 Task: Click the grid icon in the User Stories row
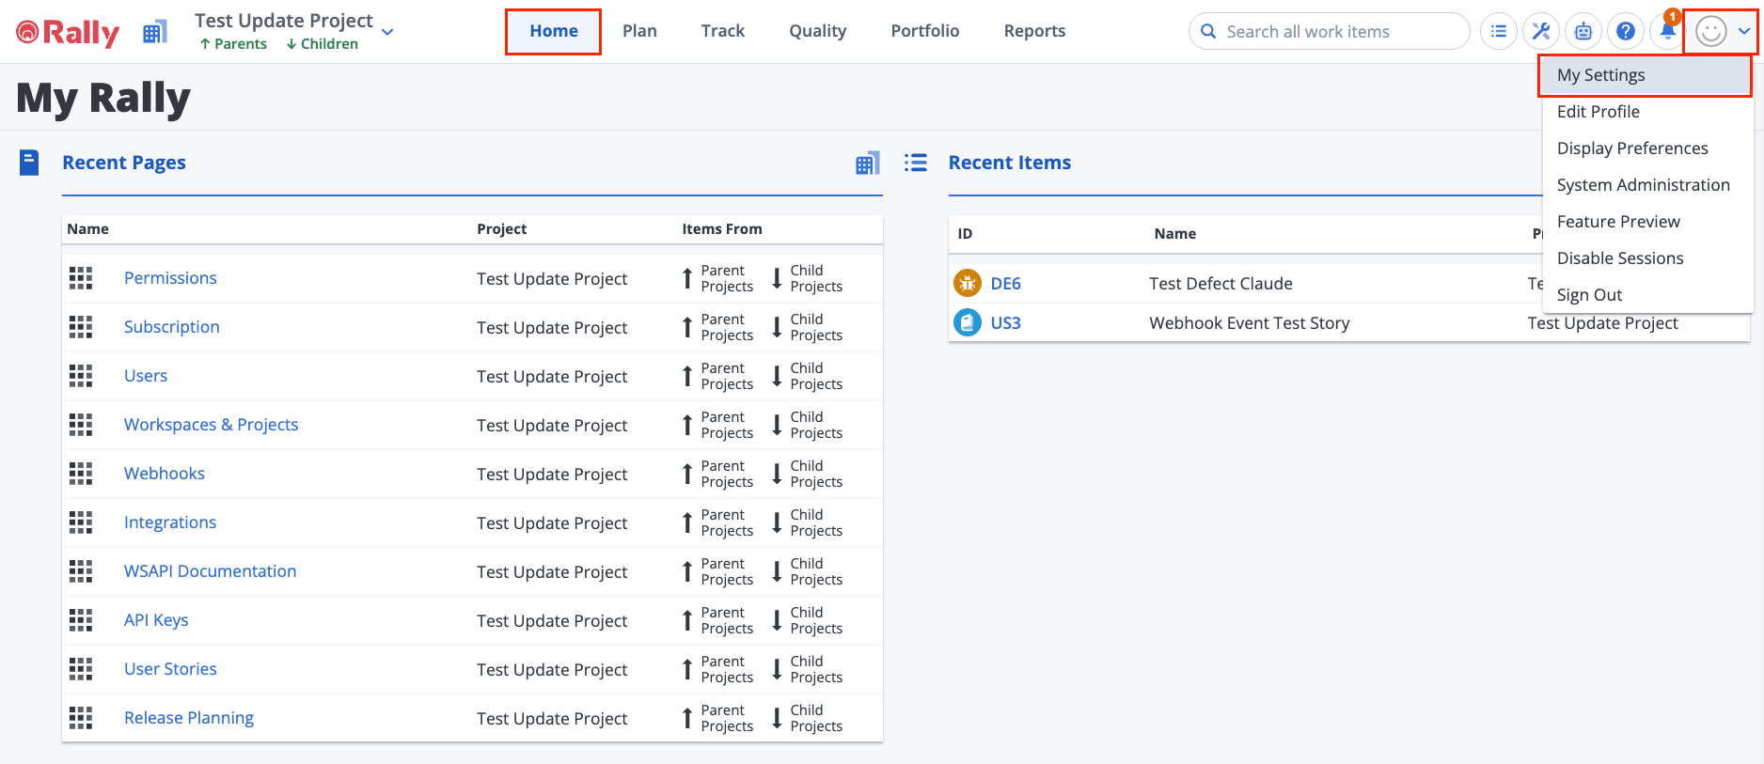click(x=81, y=669)
